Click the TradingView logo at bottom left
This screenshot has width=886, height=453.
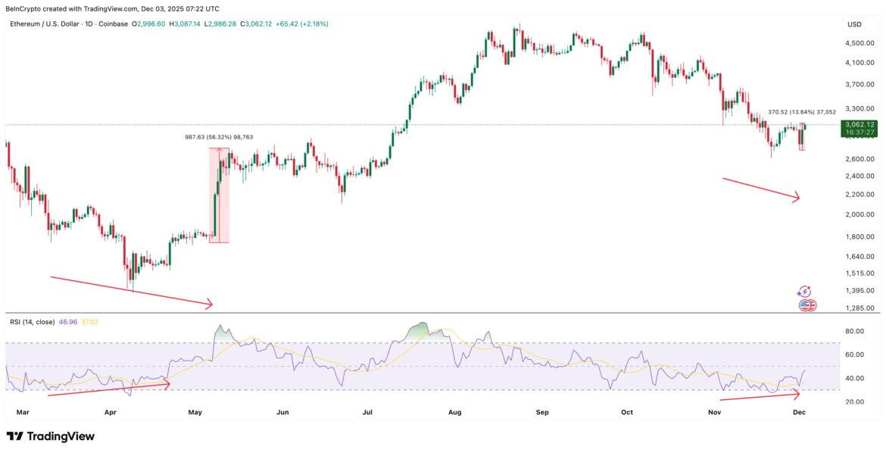coord(50,436)
